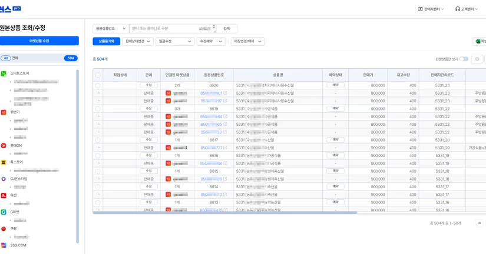
Task: Open external link icon for product ending 721
Action: [x=225, y=148]
